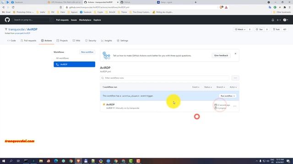Expand the Watch dropdown
Screen dimensions: 293x164
(240, 29)
